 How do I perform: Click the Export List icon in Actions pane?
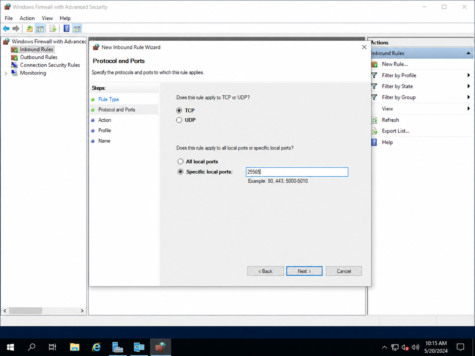pyautogui.click(x=374, y=131)
